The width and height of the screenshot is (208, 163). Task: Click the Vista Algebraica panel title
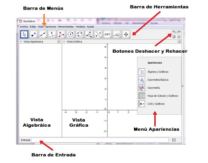click(x=33, y=42)
